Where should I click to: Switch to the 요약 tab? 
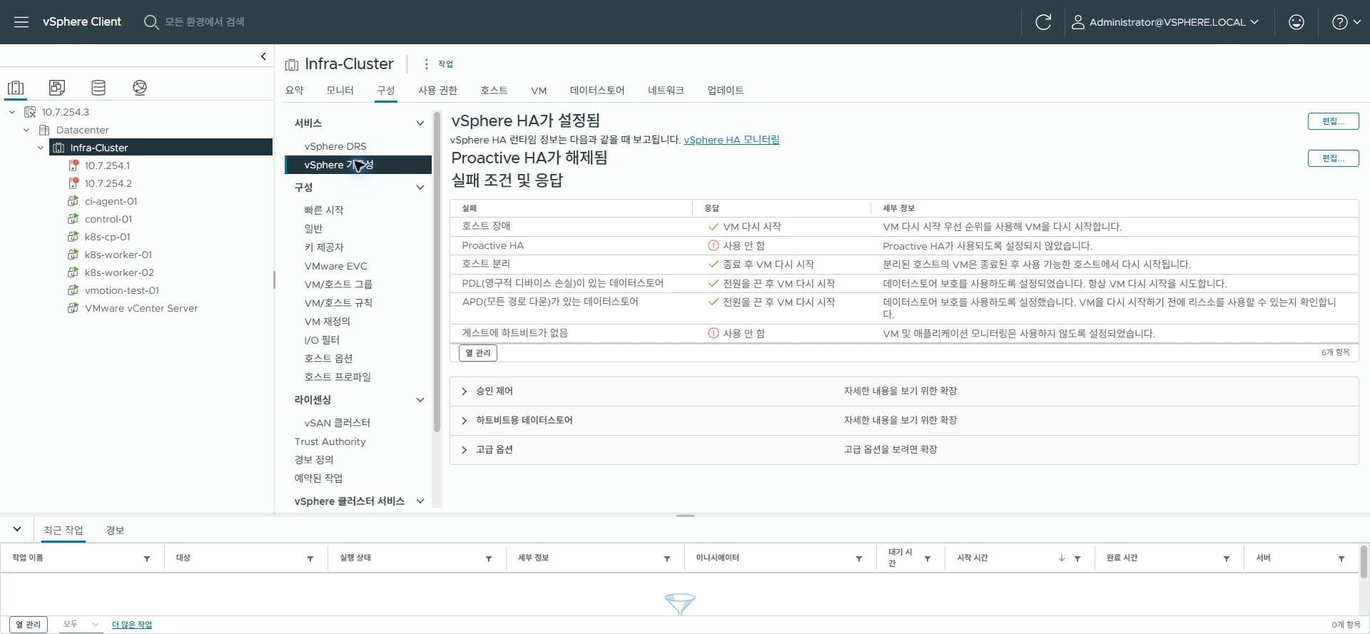click(294, 90)
